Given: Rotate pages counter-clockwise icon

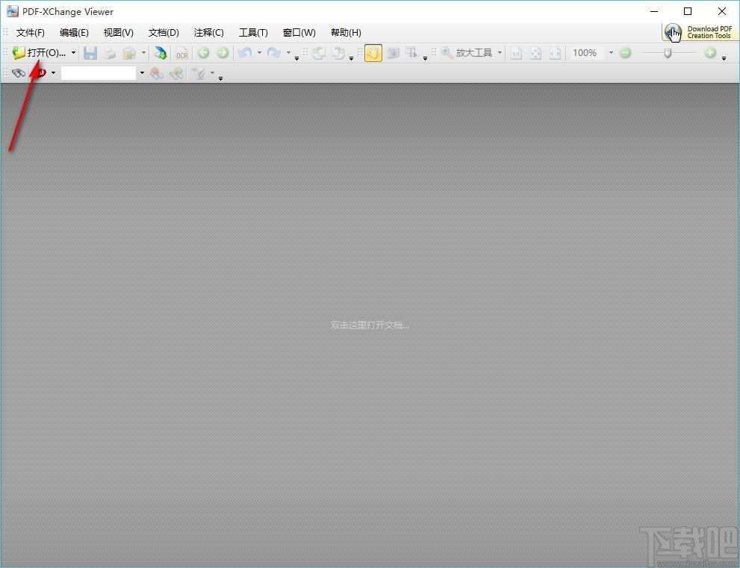Looking at the screenshot, I should click(x=319, y=53).
